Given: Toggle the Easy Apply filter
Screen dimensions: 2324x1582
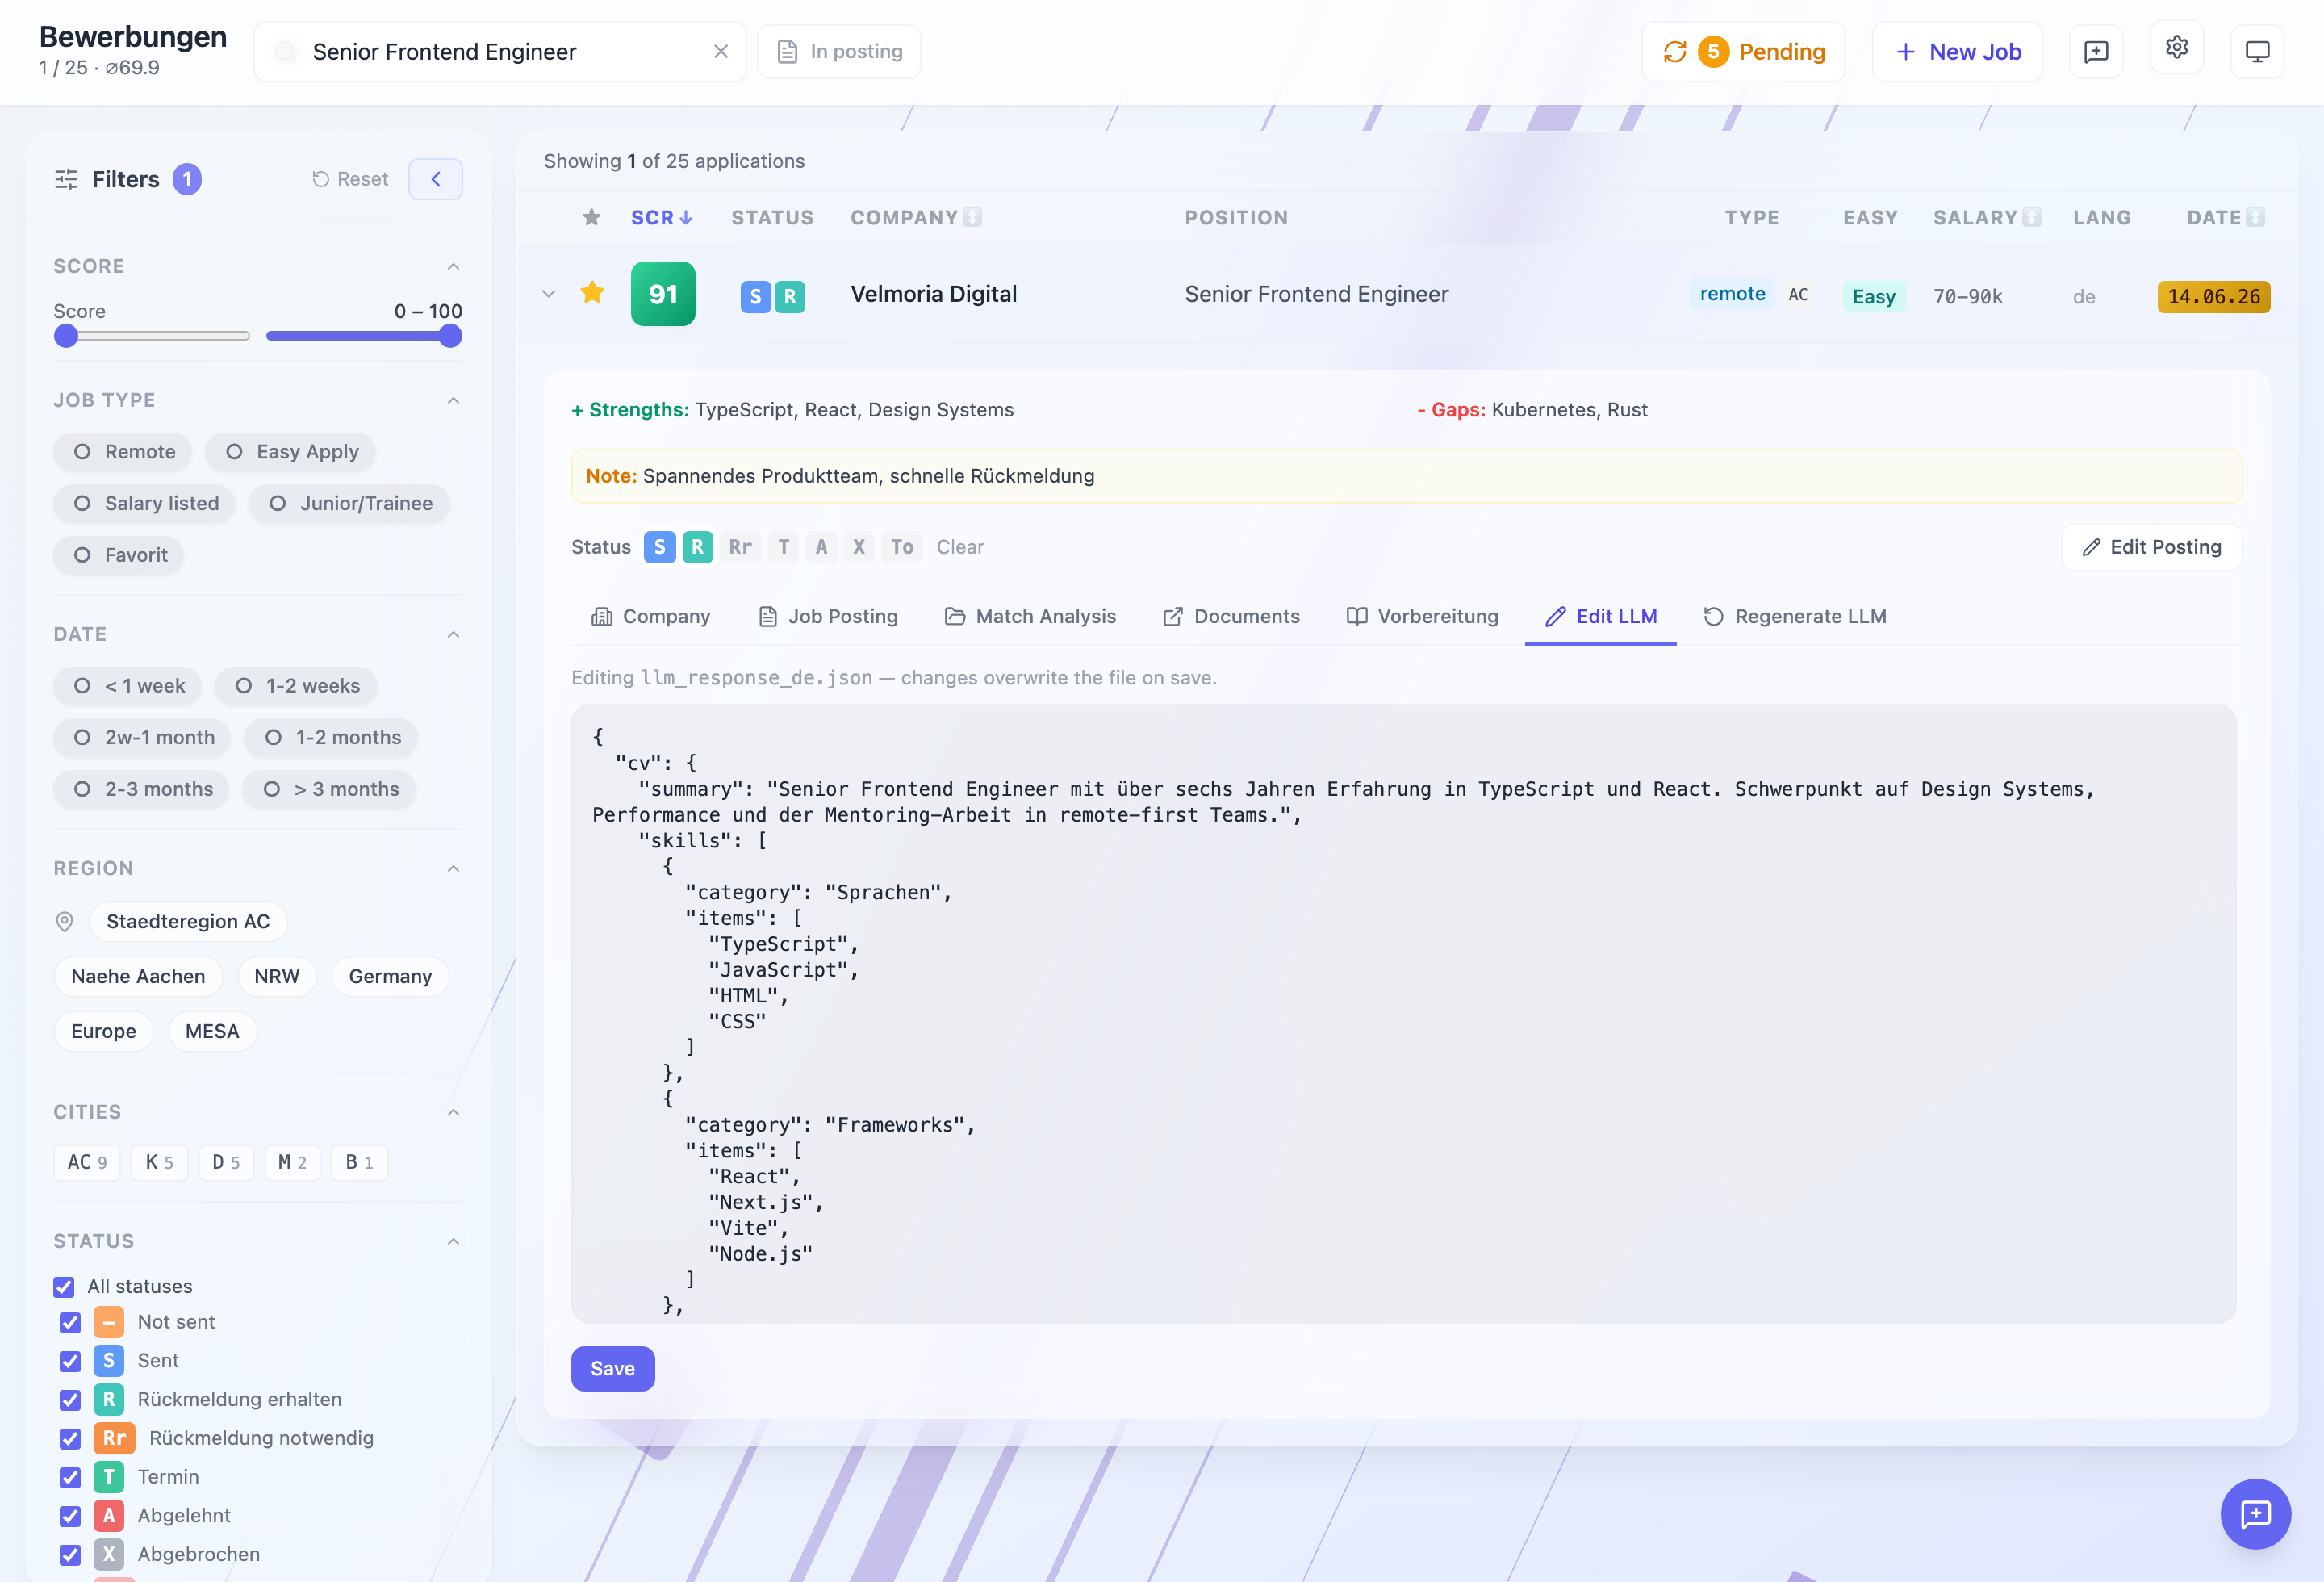Looking at the screenshot, I should (291, 451).
